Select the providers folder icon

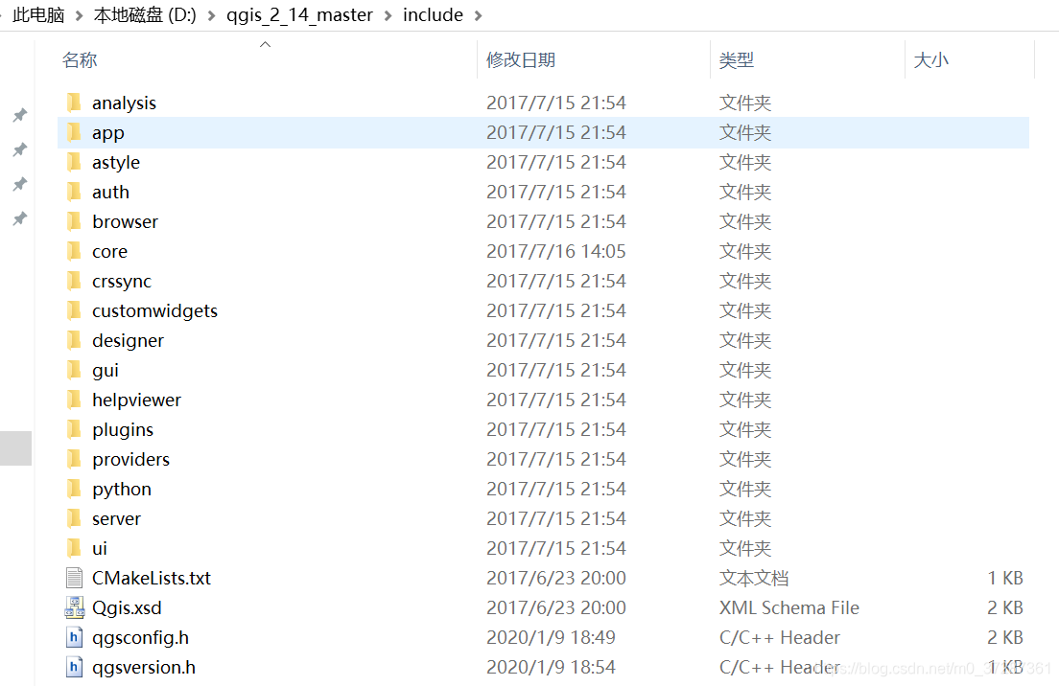point(74,459)
